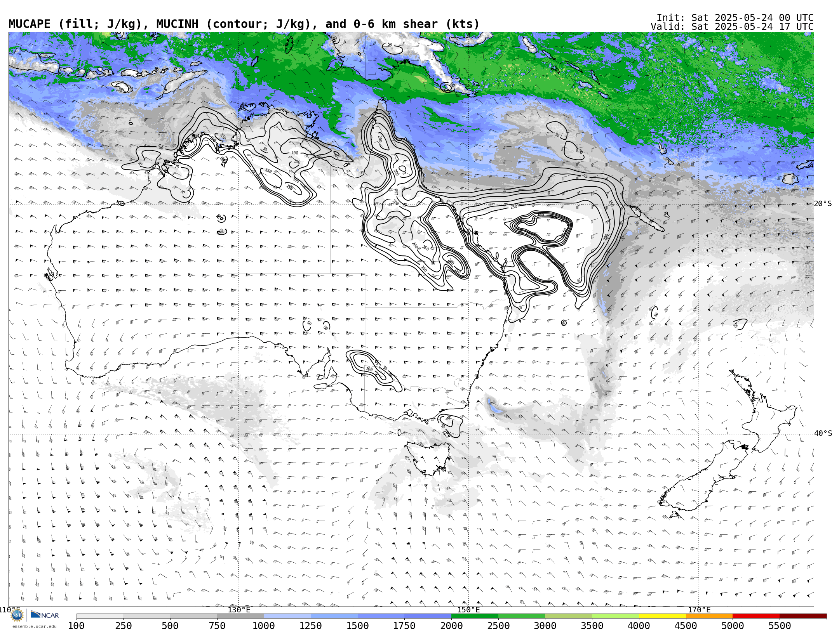The height and width of the screenshot is (631, 839).
Task: Select the map title starting with MUCAPE
Action: tap(244, 24)
